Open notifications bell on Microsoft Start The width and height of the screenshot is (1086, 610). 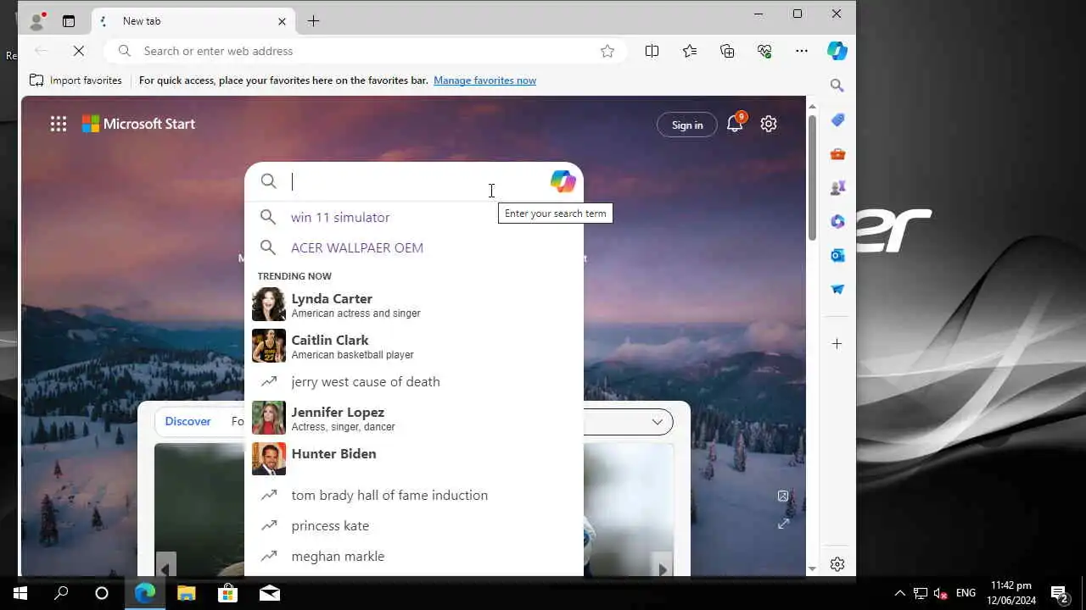[735, 125]
